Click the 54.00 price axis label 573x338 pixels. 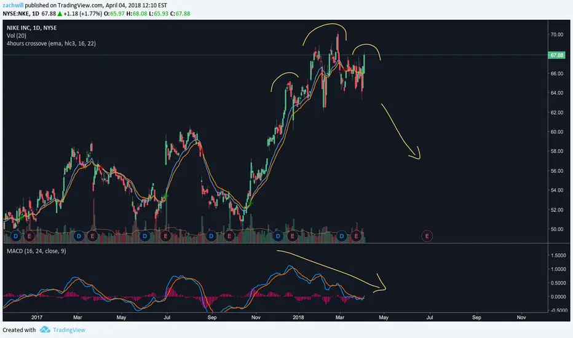(557, 190)
